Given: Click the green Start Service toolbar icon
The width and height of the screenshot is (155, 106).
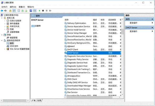Looking at the screenshot, I should coord(40,11).
